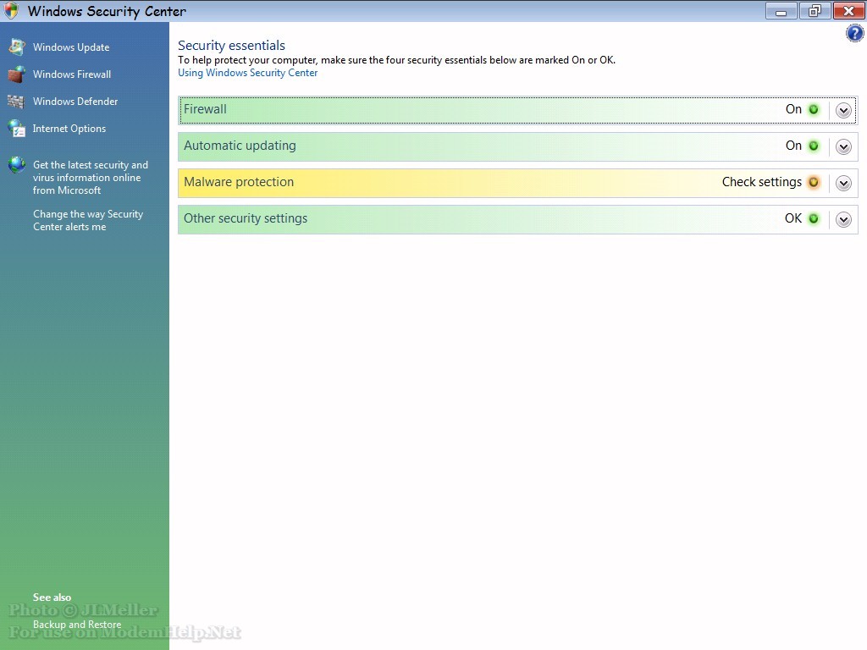The image size is (867, 650).
Task: Select the Malware protection section header
Action: click(517, 183)
